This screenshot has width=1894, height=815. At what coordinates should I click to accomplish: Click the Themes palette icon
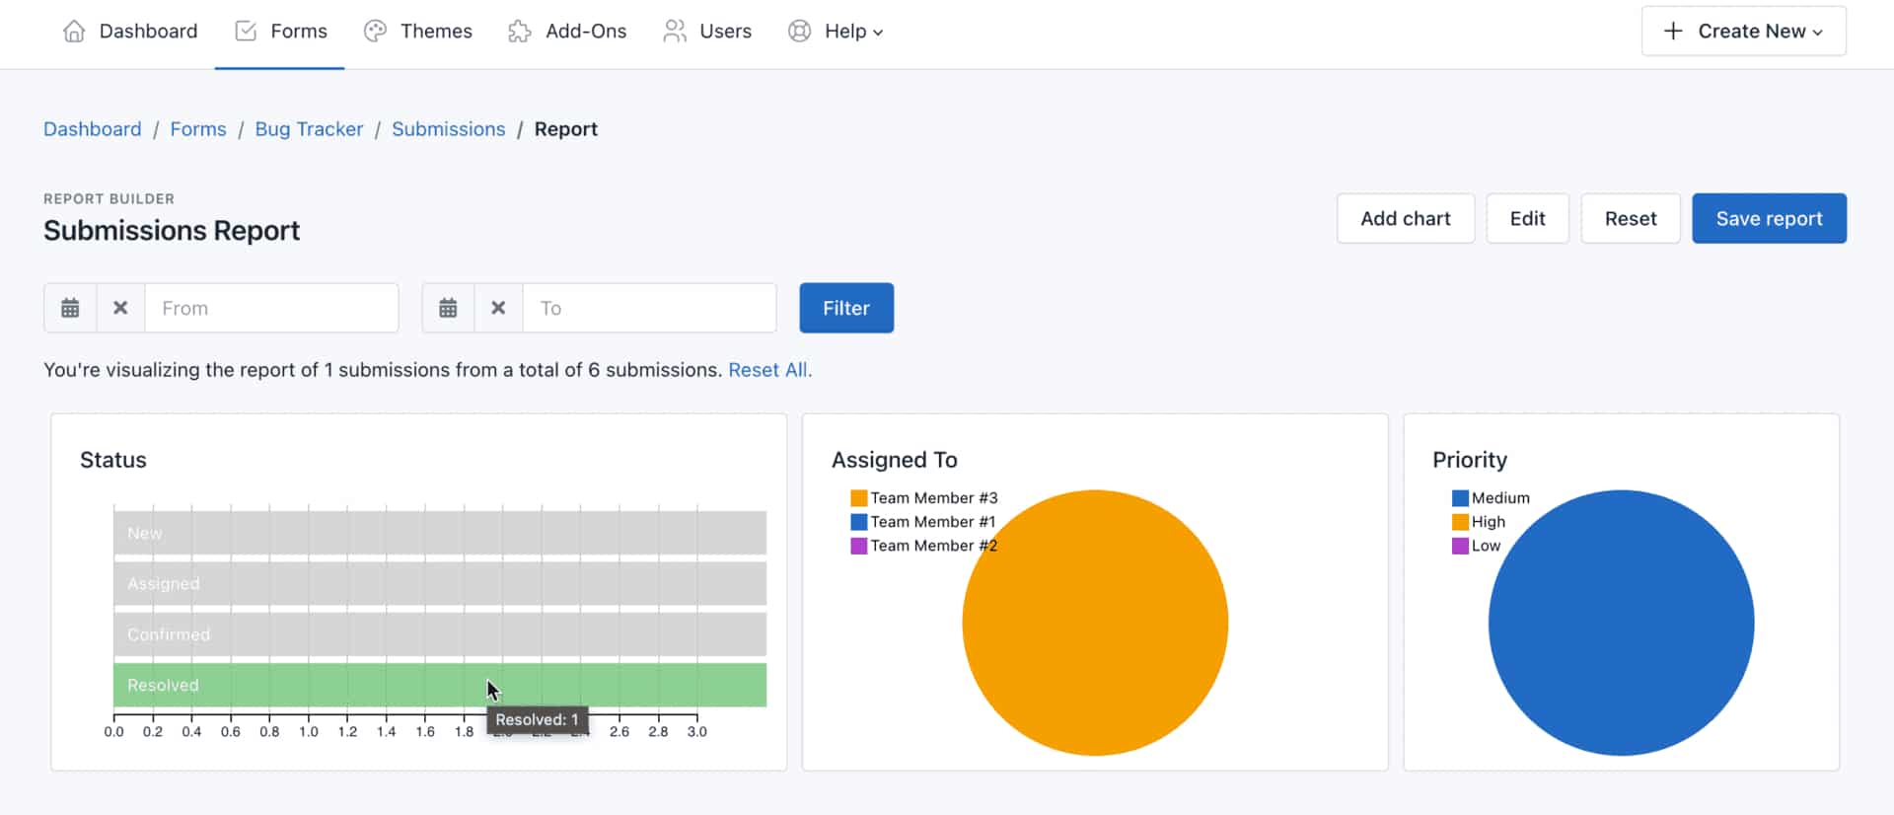[375, 32]
